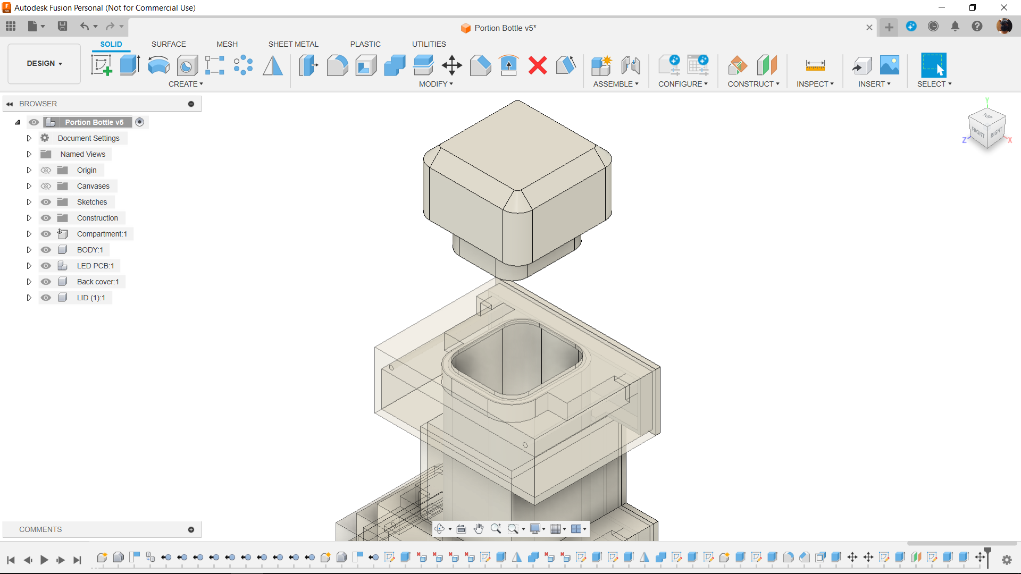Click the LID (1):1 tree item
The height and width of the screenshot is (574, 1021).
click(x=91, y=297)
